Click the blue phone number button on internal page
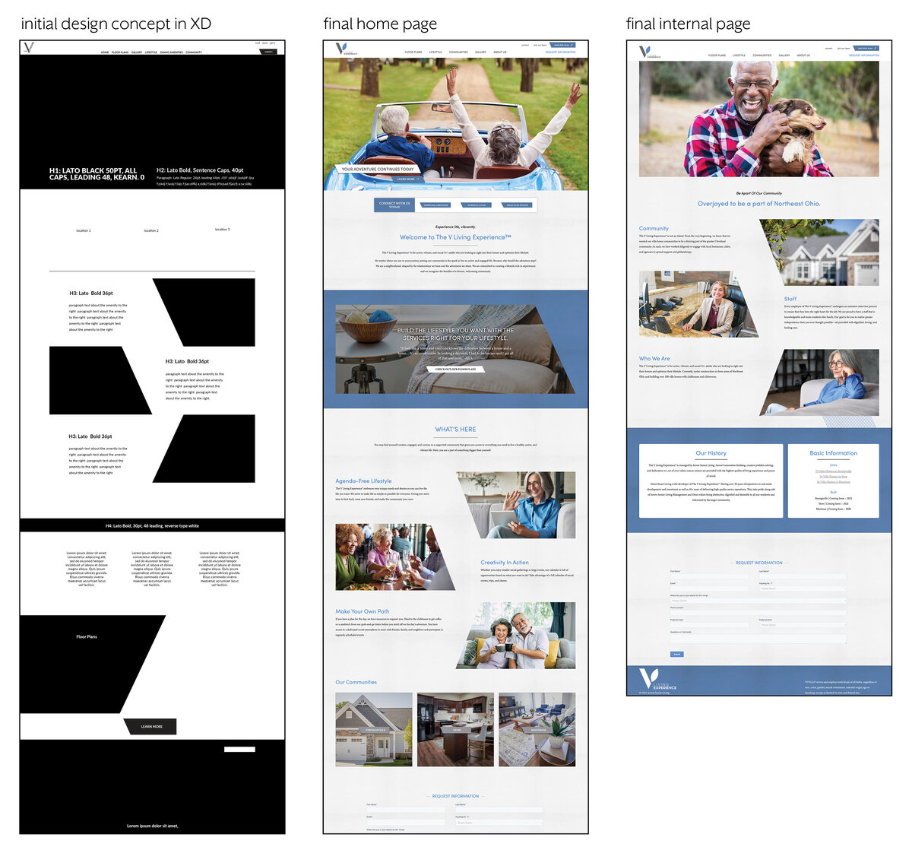 tap(866, 48)
